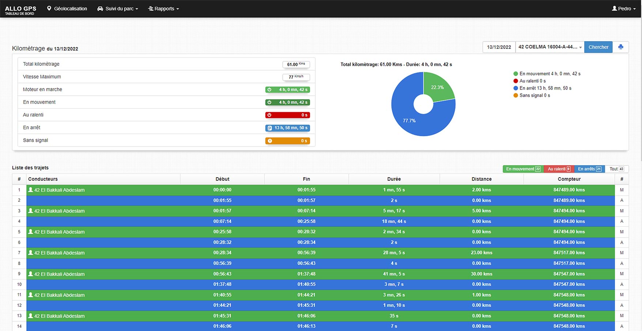Filter trips by Au ralenti
This screenshot has height=331, width=642.
(x=559, y=169)
